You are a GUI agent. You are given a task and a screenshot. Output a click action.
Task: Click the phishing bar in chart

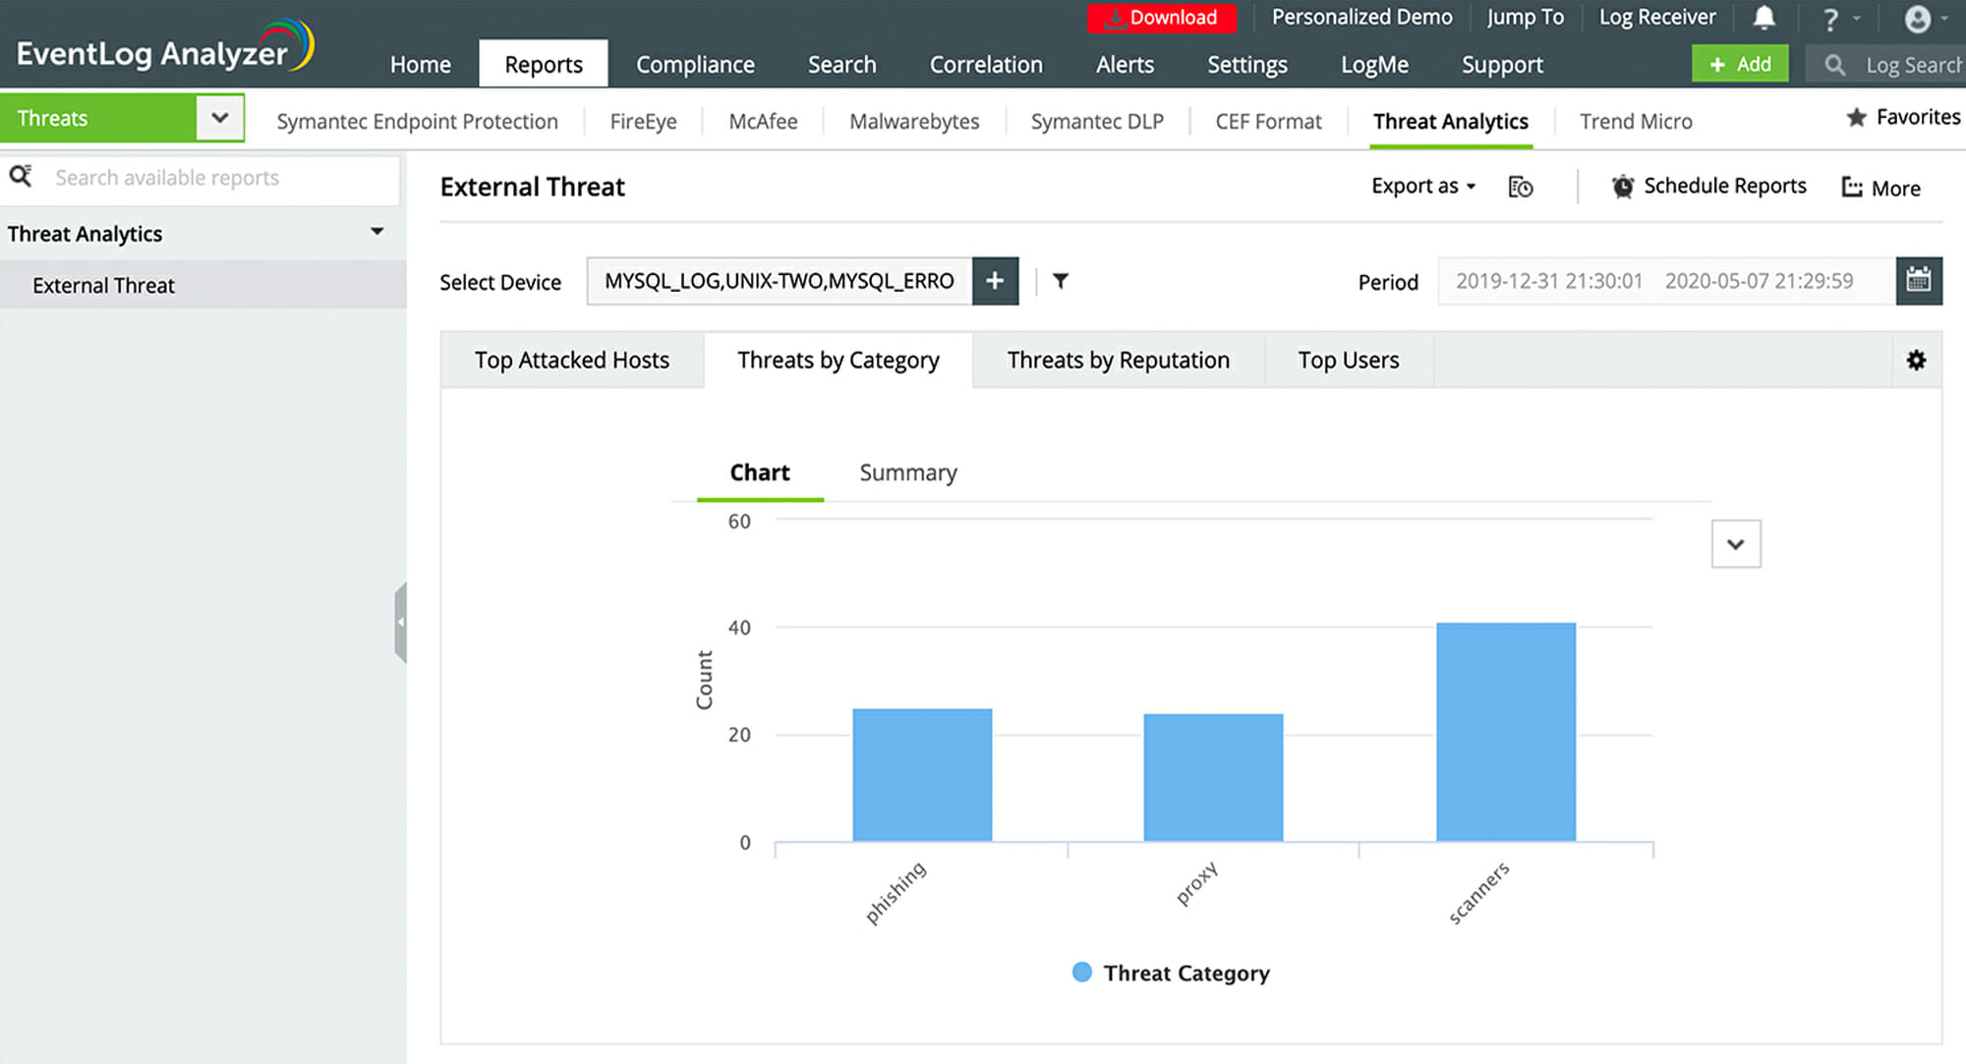point(922,775)
